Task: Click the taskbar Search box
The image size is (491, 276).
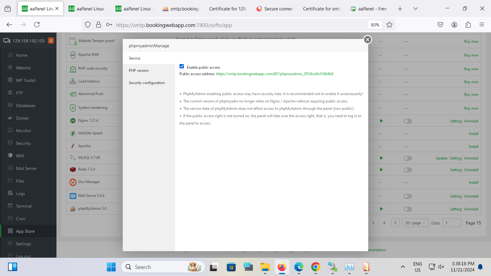Action: (x=163, y=267)
